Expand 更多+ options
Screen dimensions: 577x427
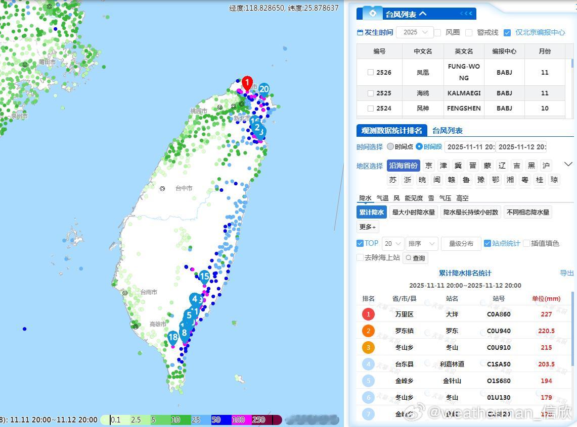pyautogui.click(x=368, y=227)
